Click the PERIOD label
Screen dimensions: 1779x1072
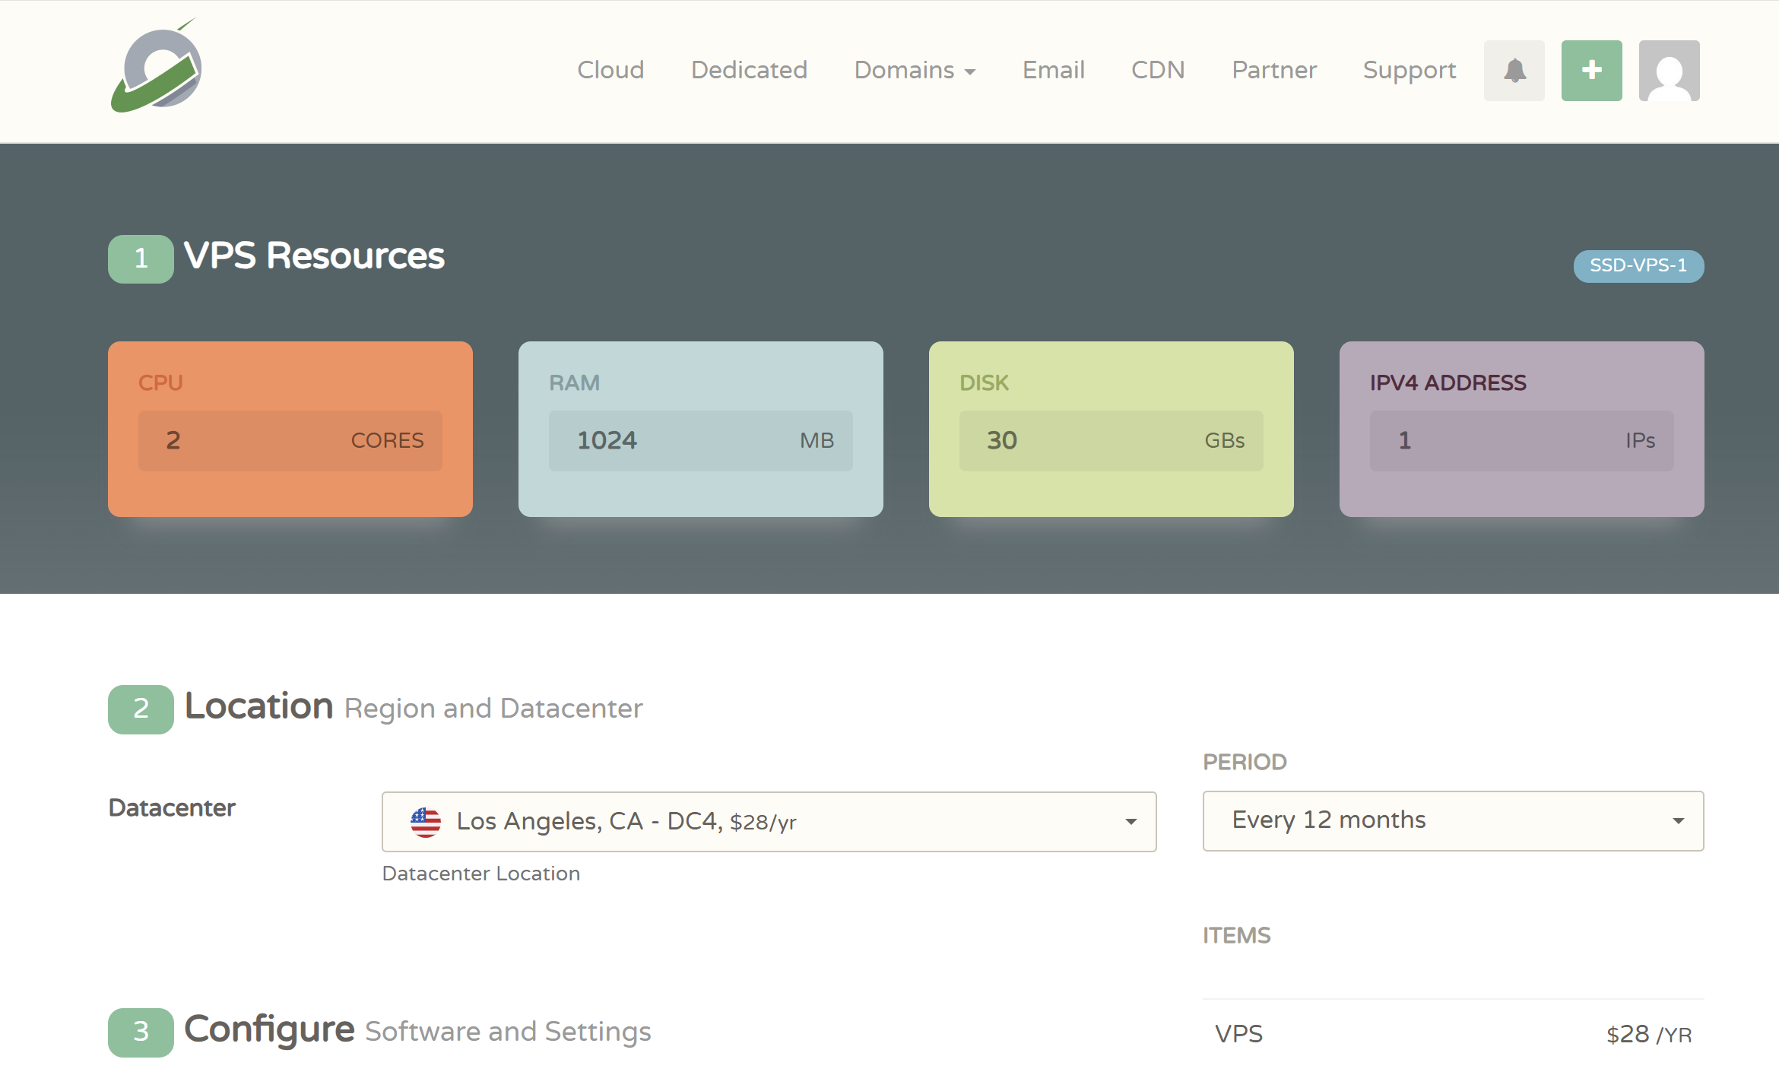point(1245,762)
